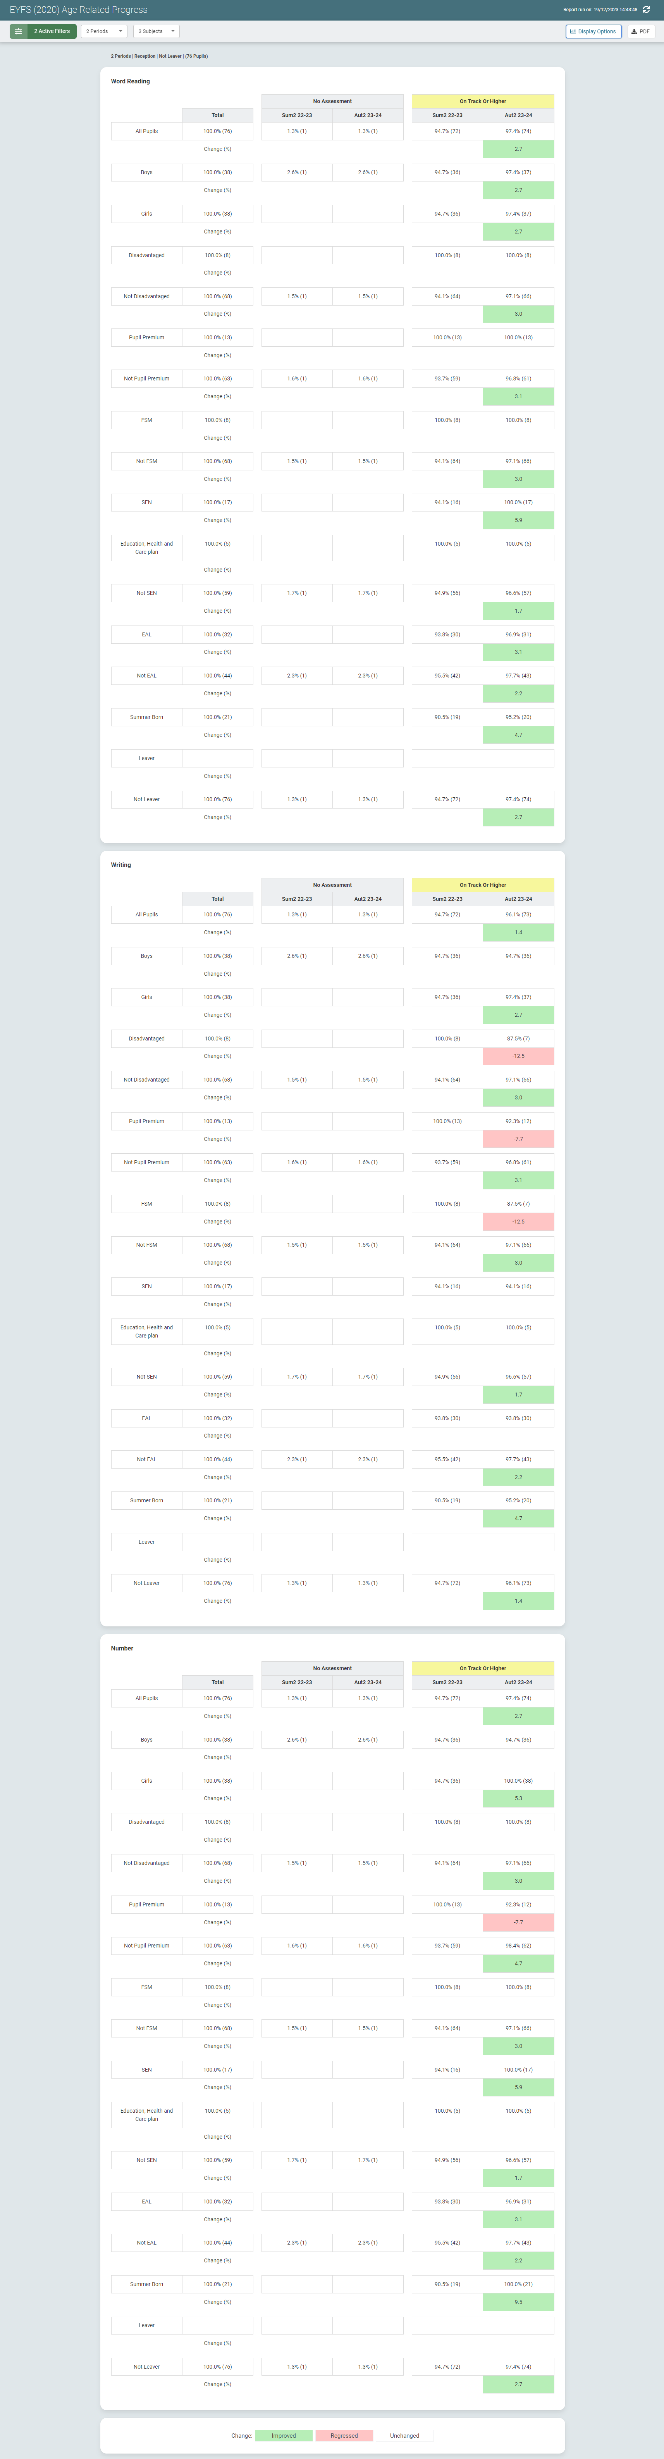Click the Number section title
Viewport: 664px width, 2459px height.
(x=122, y=1649)
